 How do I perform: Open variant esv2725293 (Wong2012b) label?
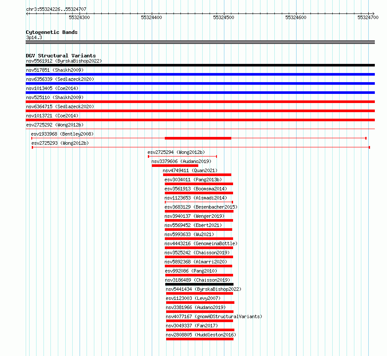click(x=60, y=143)
